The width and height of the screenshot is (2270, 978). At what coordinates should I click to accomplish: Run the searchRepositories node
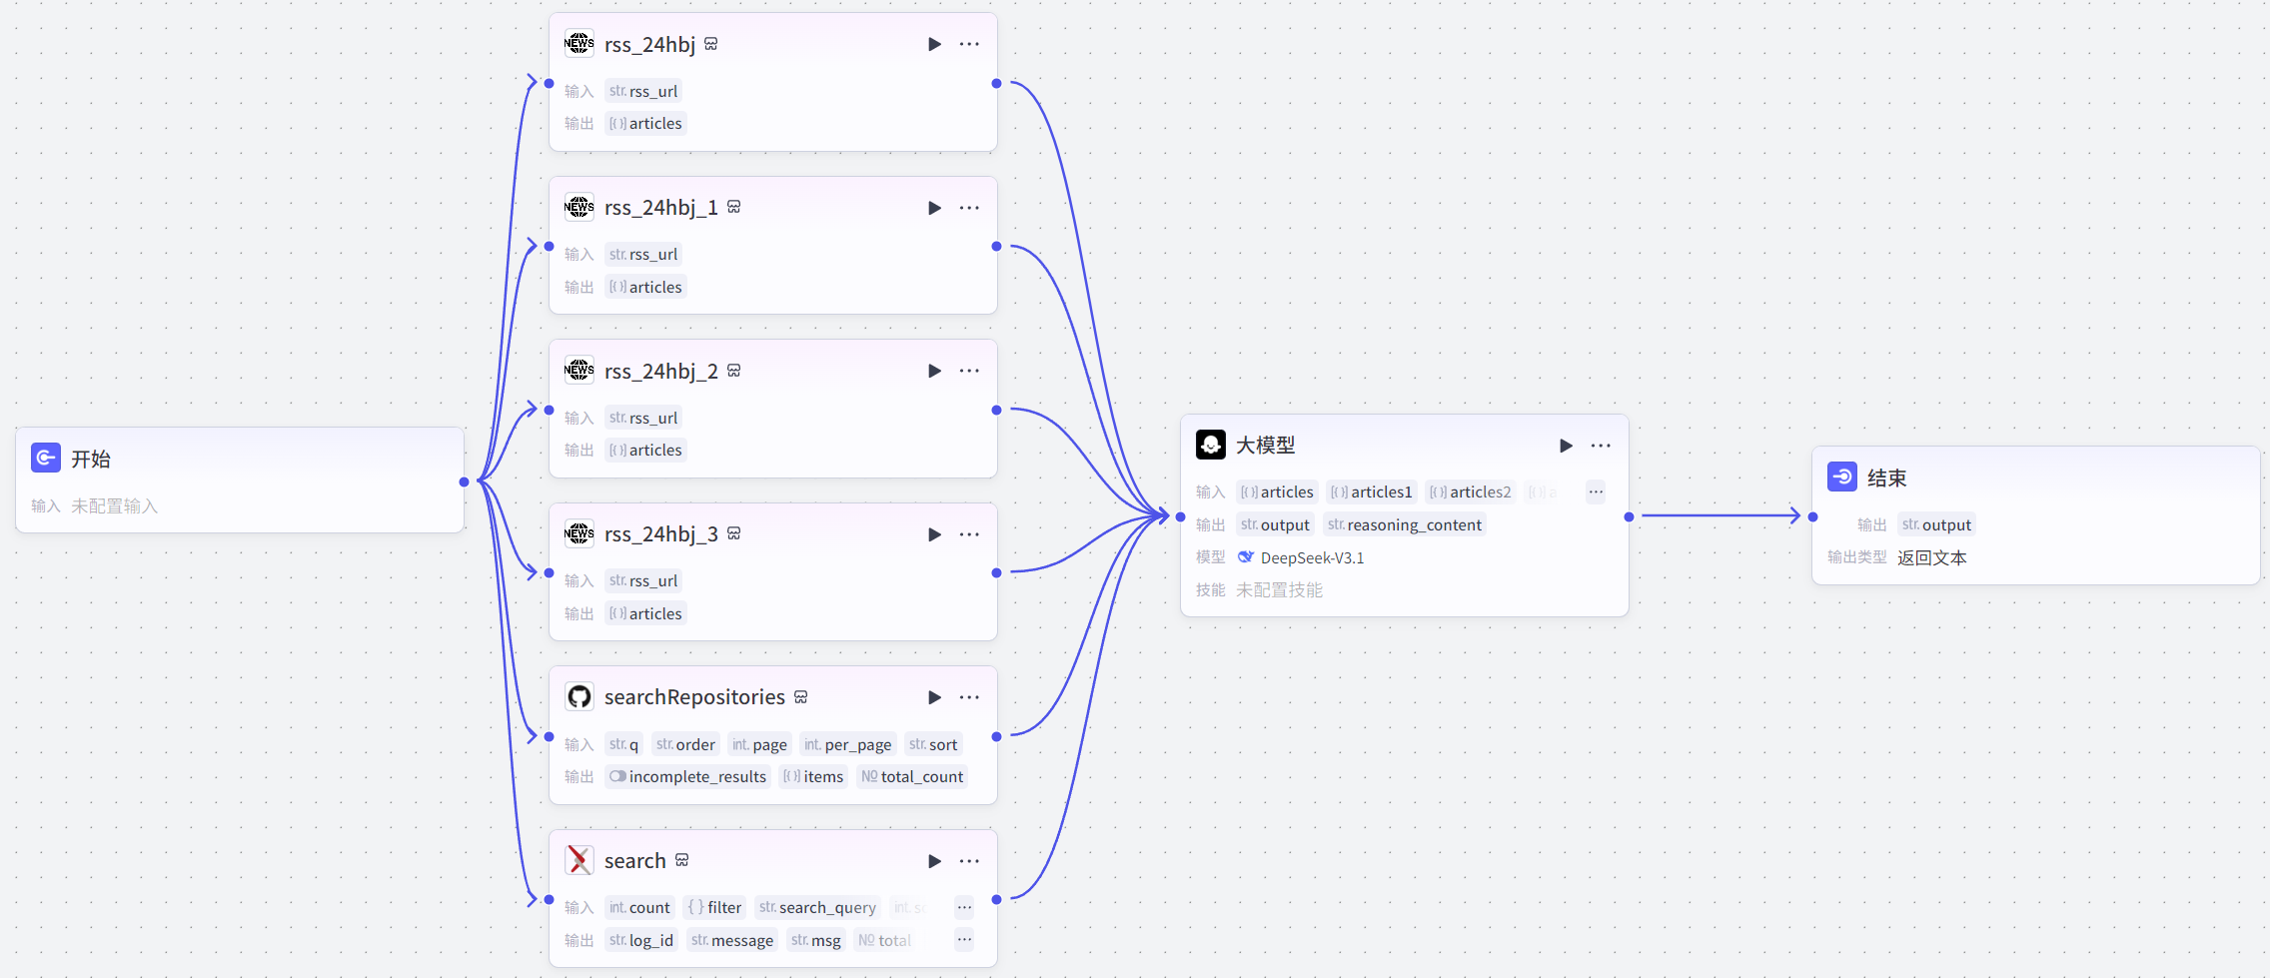[x=934, y=697]
